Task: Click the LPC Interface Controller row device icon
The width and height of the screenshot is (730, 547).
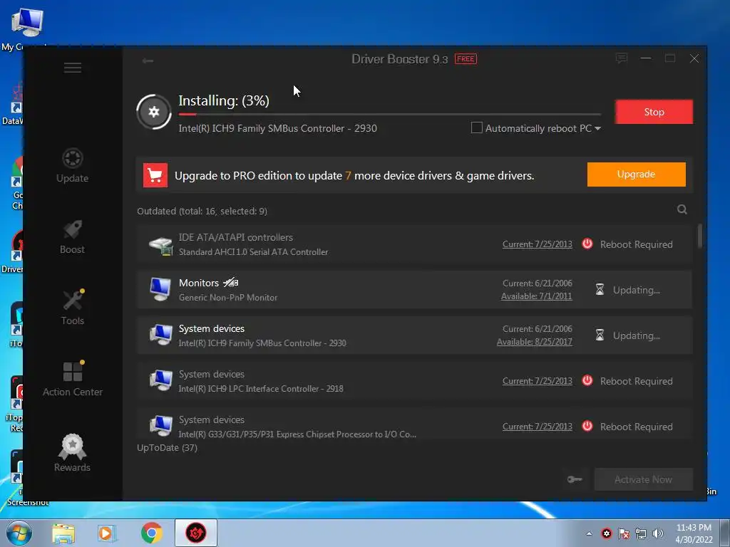Action: click(x=160, y=380)
